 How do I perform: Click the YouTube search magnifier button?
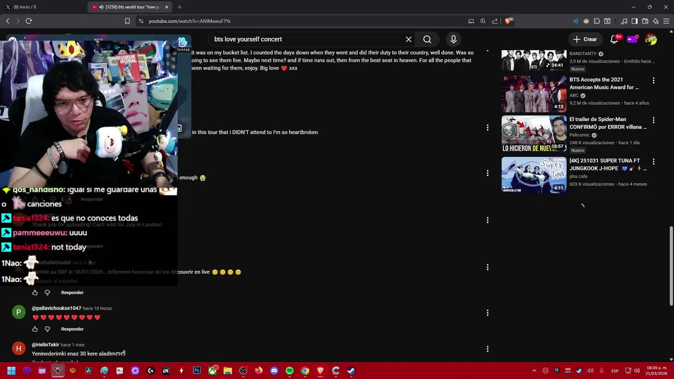point(427,39)
